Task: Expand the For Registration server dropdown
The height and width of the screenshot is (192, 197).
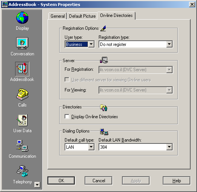Action: (x=169, y=70)
